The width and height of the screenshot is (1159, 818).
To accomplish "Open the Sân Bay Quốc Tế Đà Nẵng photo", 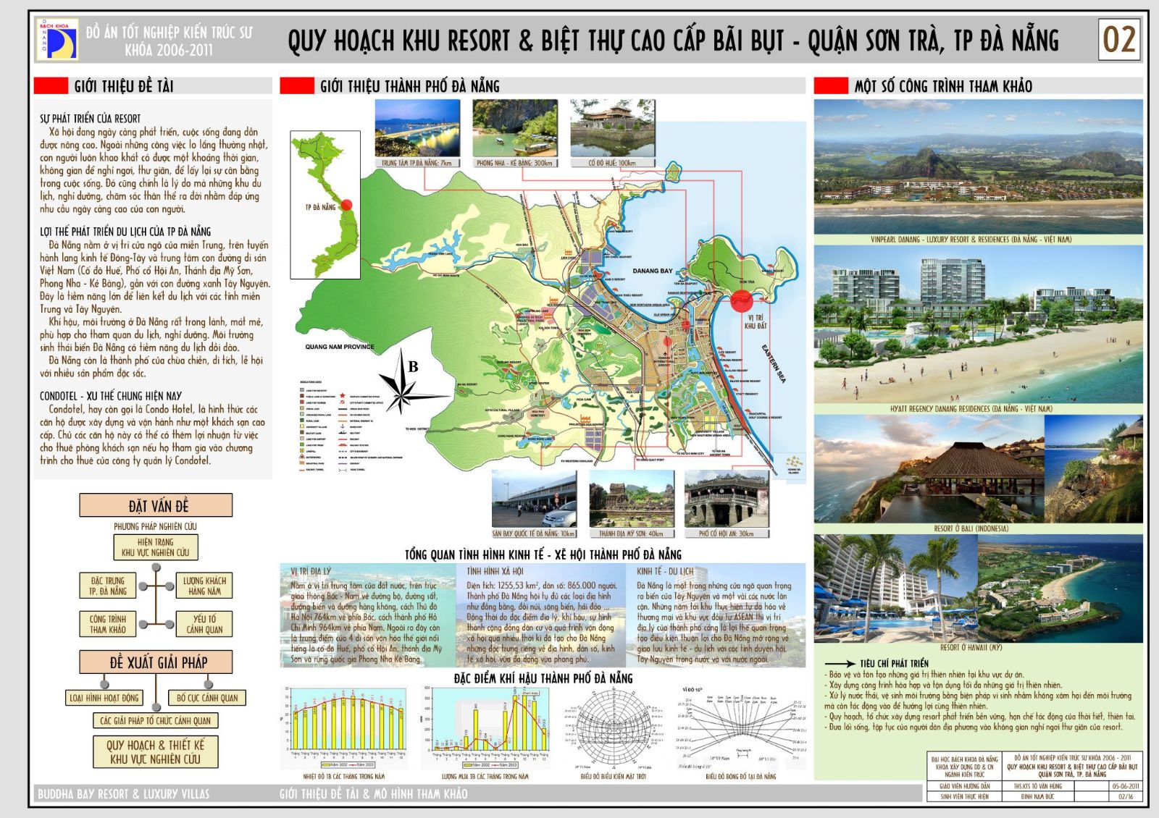I will tap(535, 499).
